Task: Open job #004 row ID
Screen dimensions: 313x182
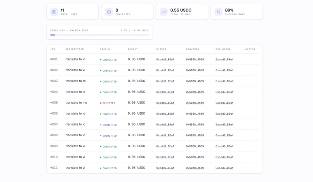Action: click(x=54, y=92)
